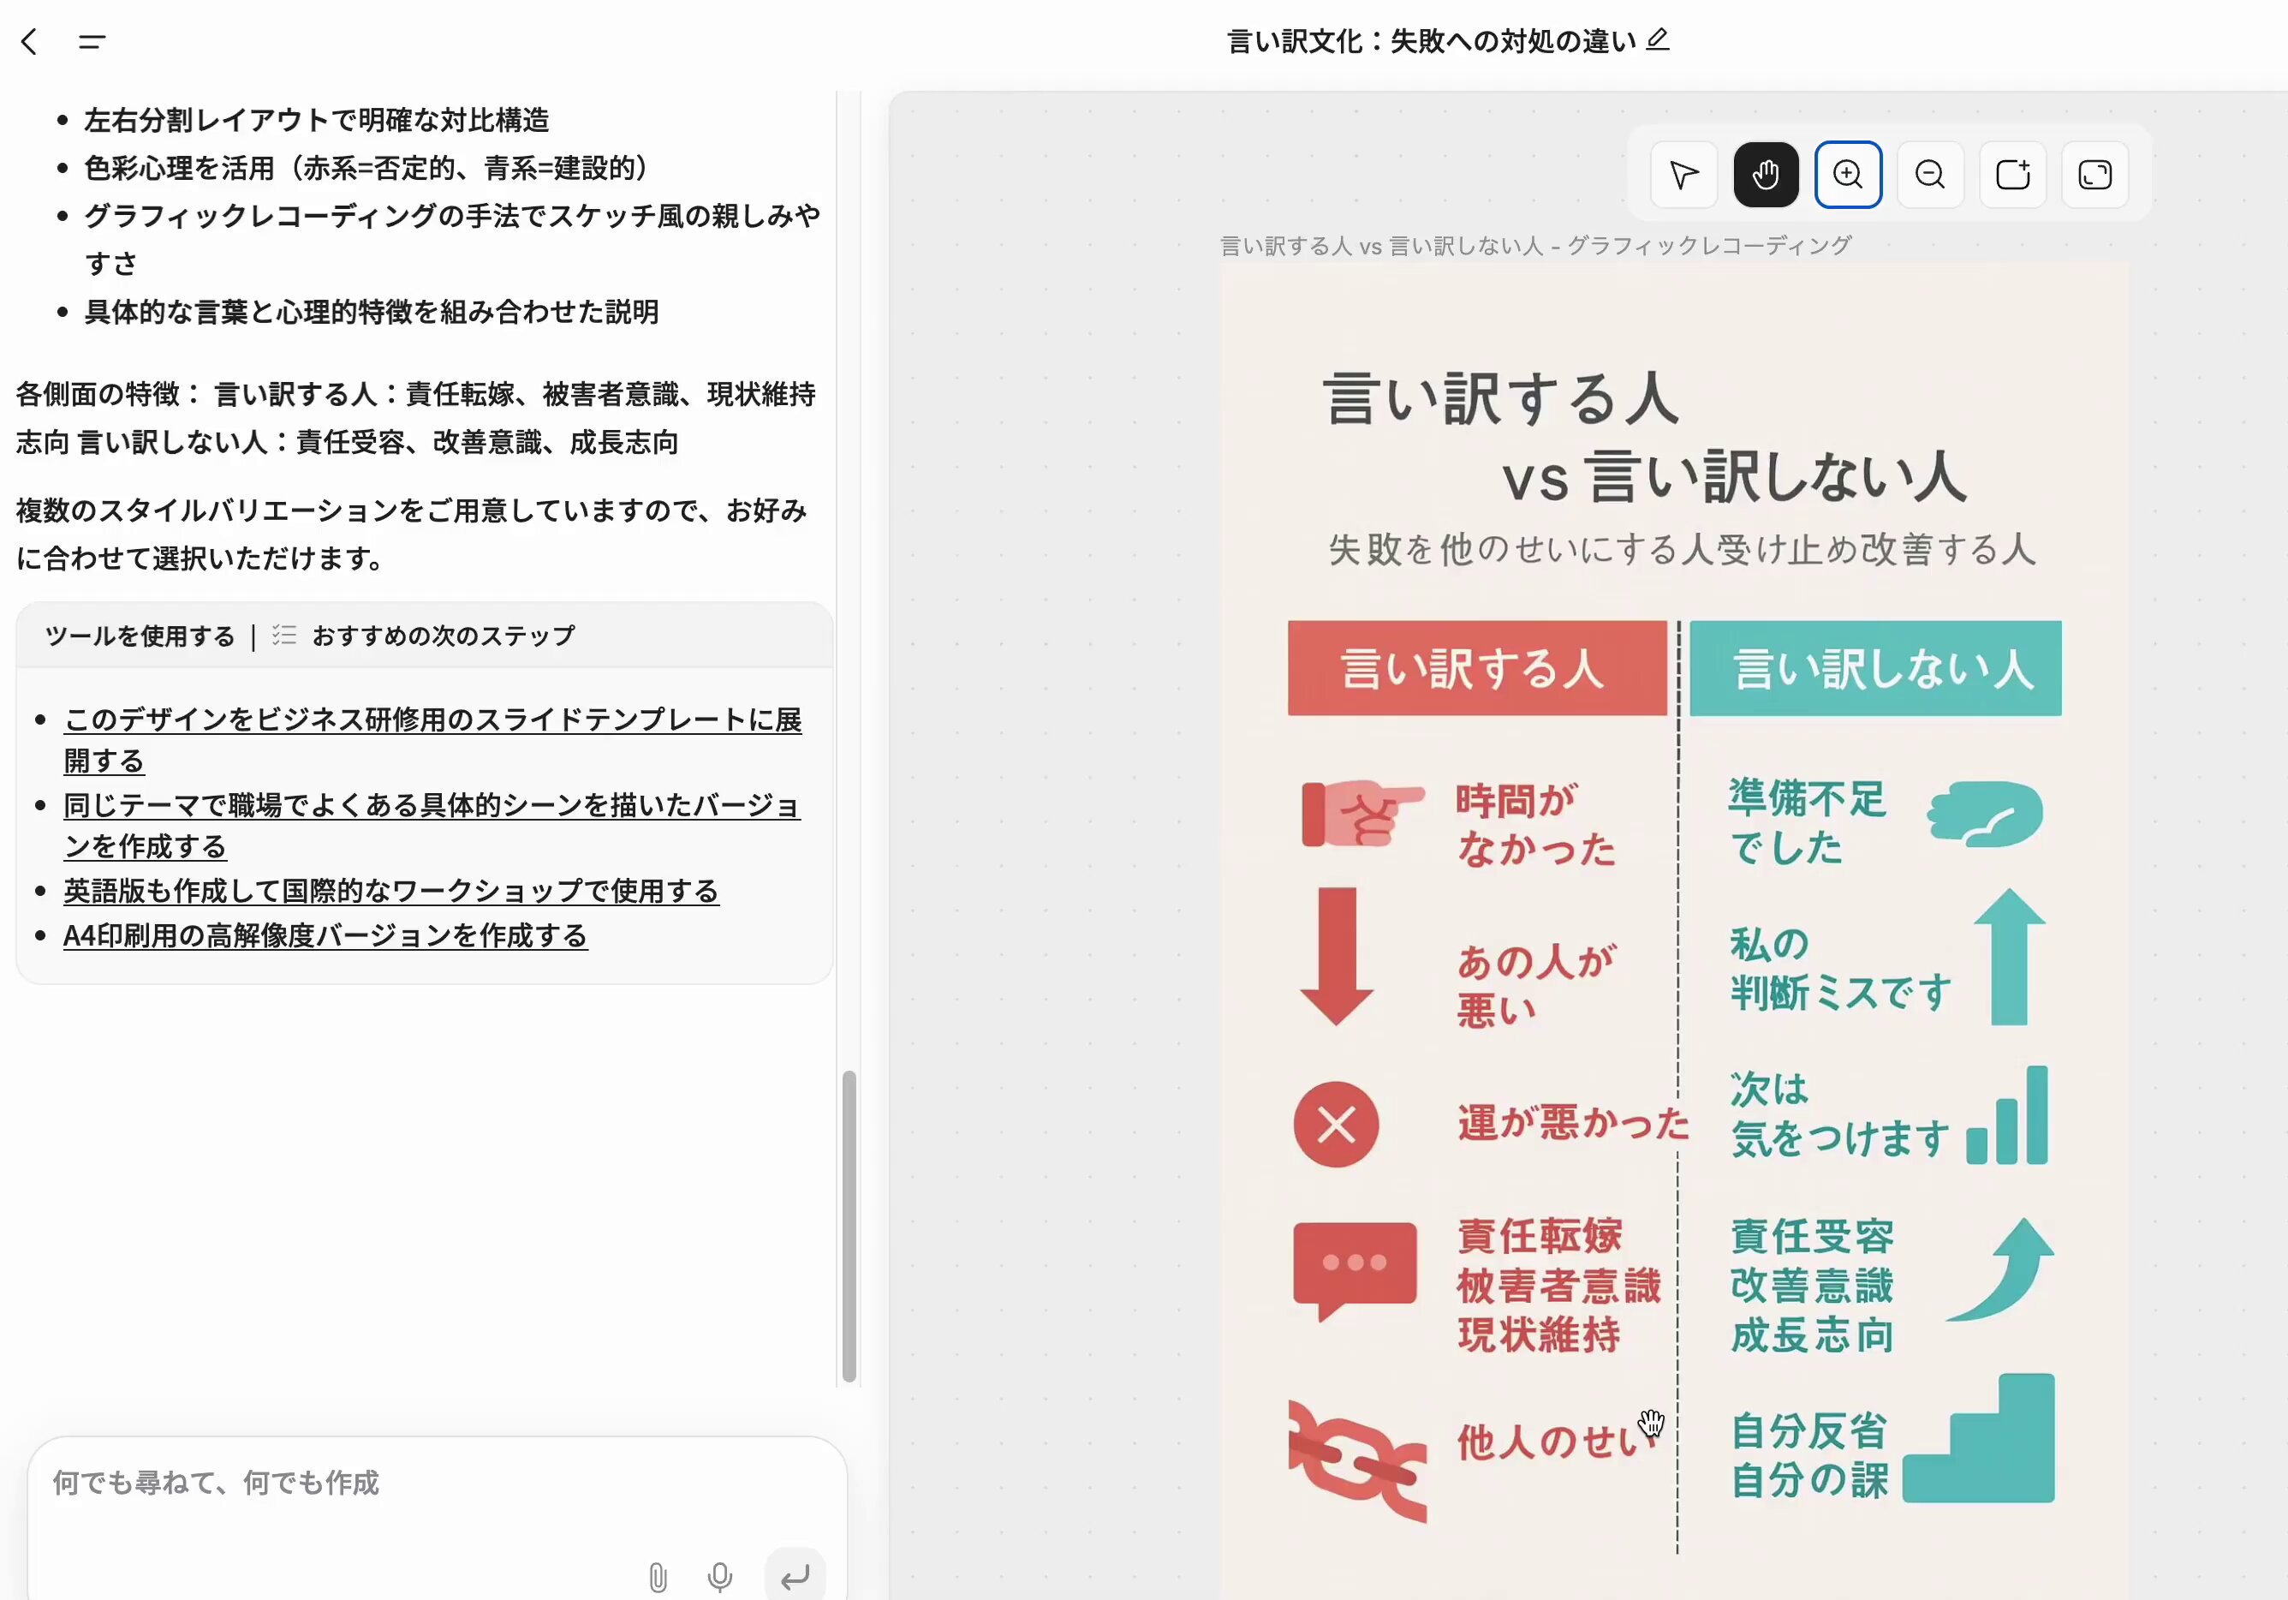Activate the hand pan tool
2288x1600 pixels.
tap(1766, 176)
